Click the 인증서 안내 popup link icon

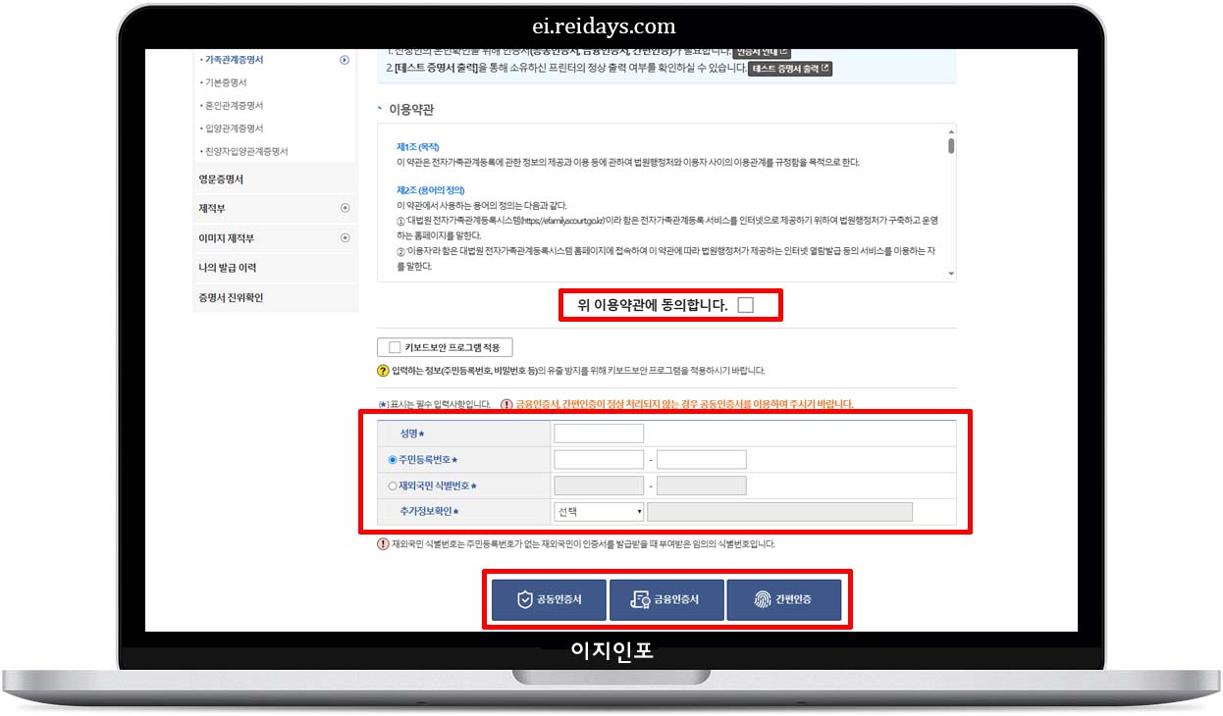[x=783, y=51]
